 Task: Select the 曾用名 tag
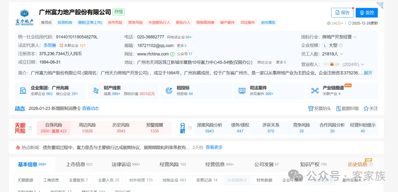[46, 22]
